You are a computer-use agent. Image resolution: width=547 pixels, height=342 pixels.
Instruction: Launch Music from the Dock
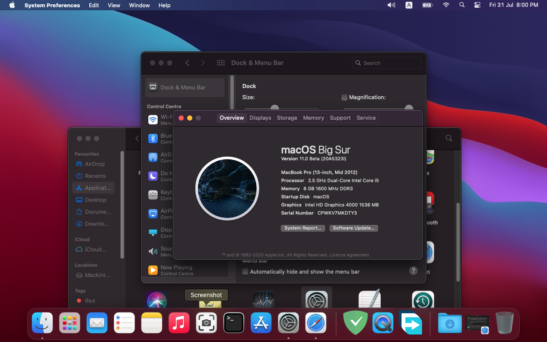(179, 322)
